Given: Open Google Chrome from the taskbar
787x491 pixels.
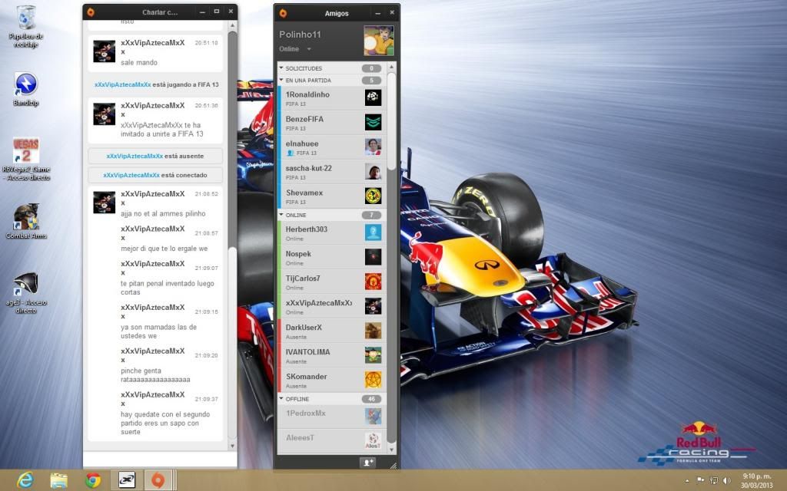Looking at the screenshot, I should [x=93, y=480].
